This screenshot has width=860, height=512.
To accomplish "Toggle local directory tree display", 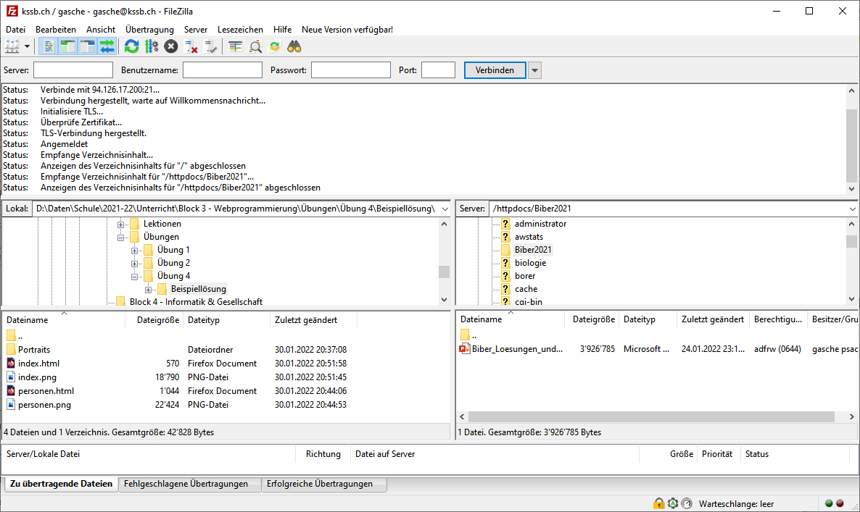I will point(67,47).
